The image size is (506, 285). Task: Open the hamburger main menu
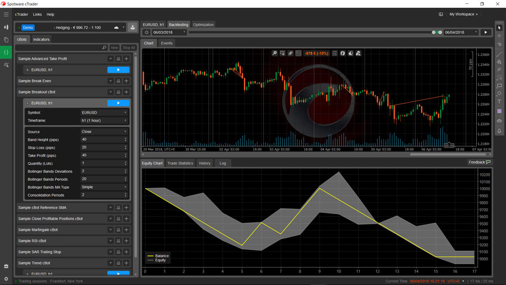point(6,14)
